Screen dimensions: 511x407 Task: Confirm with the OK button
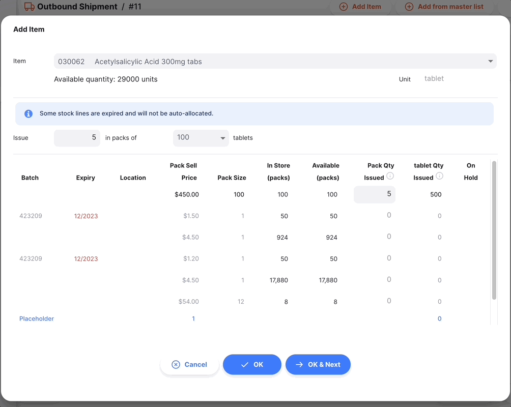click(x=252, y=364)
